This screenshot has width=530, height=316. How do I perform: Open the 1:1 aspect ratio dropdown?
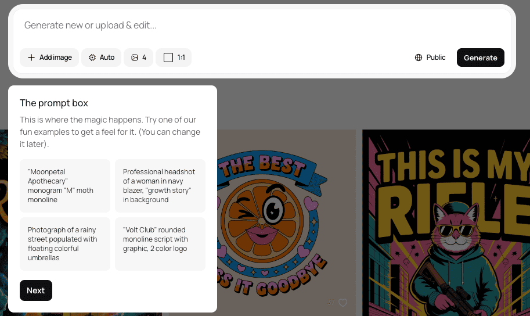pos(174,58)
